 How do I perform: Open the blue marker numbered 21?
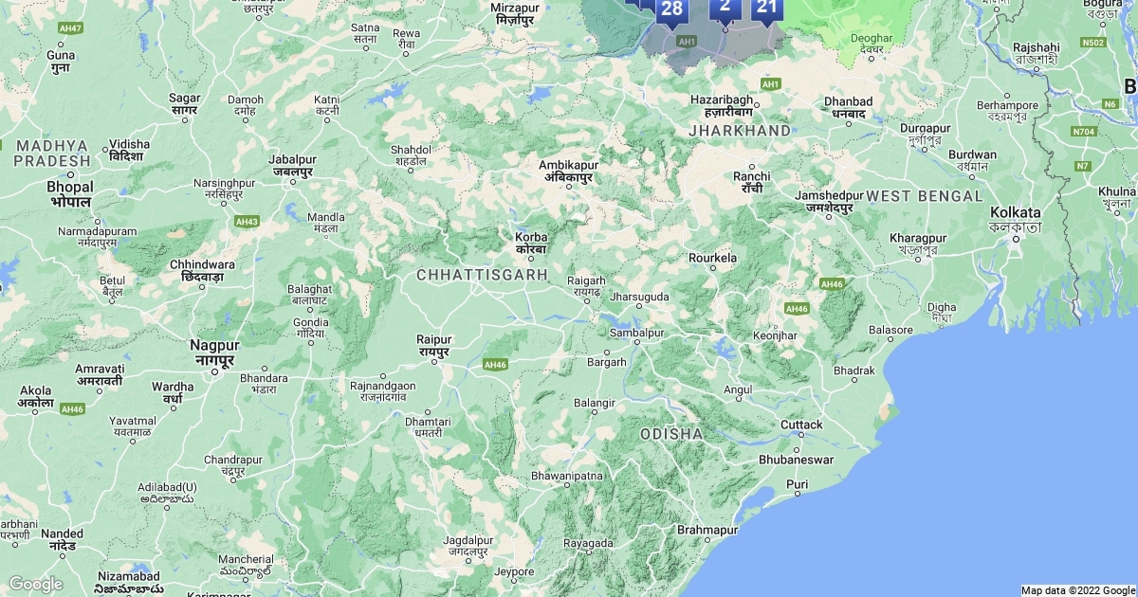pyautogui.click(x=766, y=9)
